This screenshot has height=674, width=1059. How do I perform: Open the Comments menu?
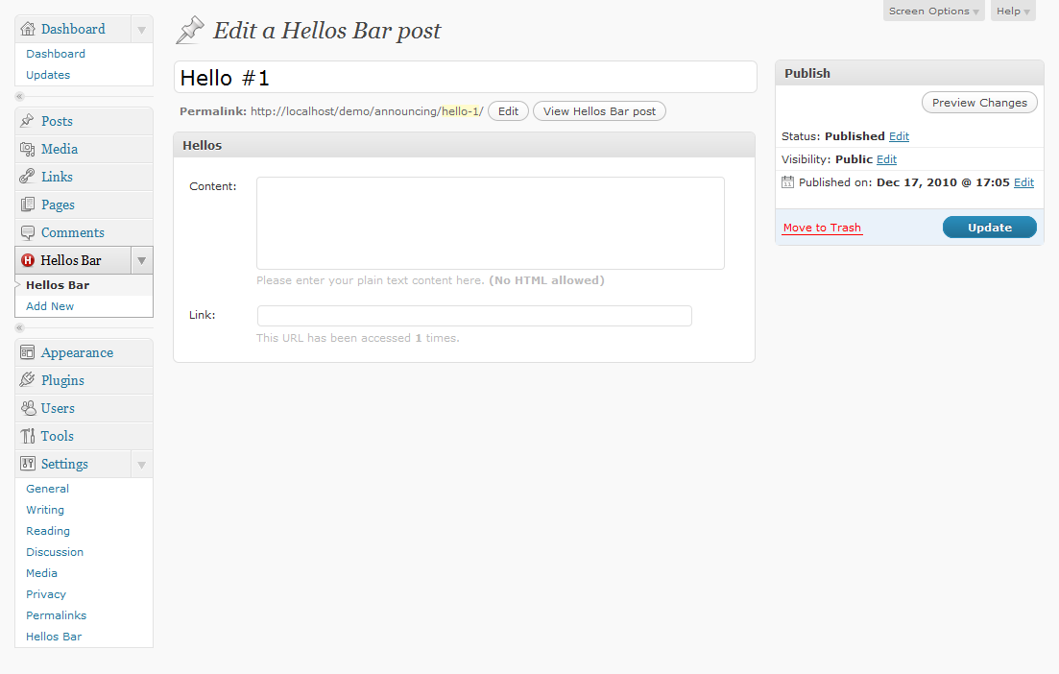pos(73,233)
